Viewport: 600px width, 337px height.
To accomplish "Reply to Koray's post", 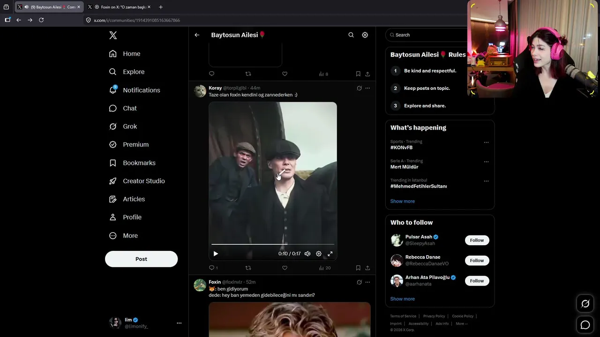I will pos(213,268).
